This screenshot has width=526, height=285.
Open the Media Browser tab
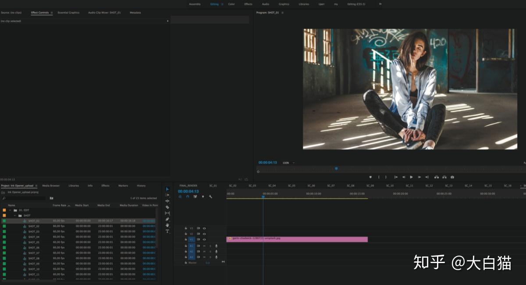51,185
